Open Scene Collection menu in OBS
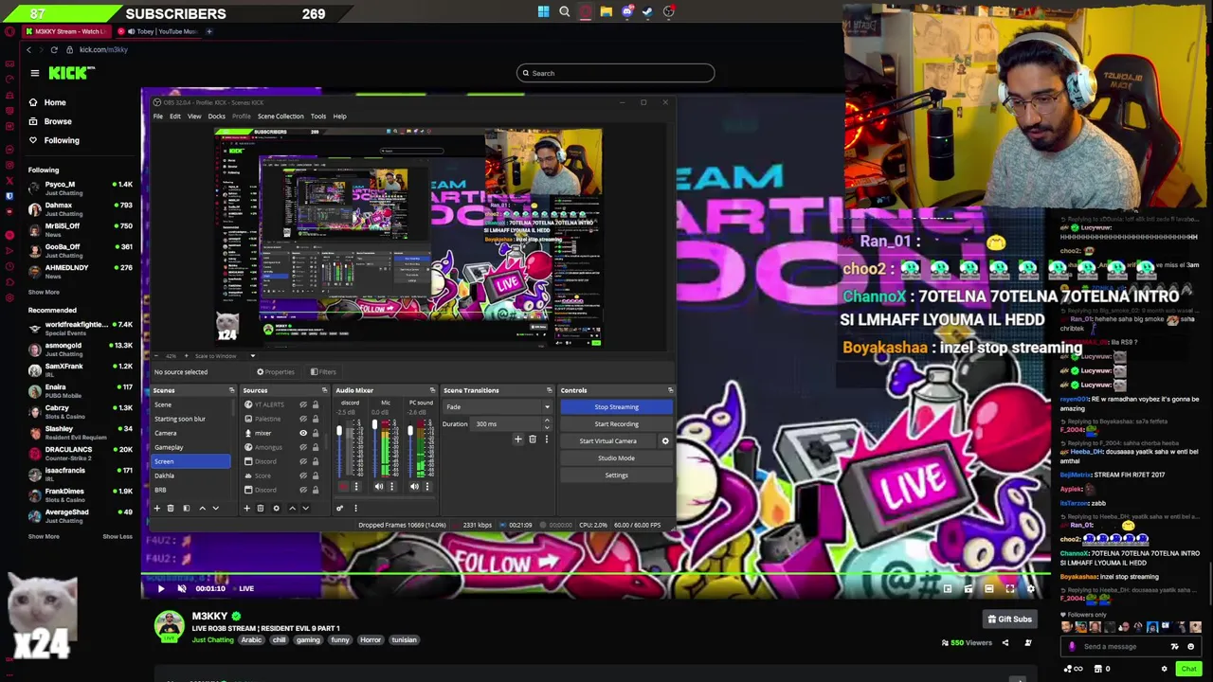The image size is (1213, 682). [281, 117]
